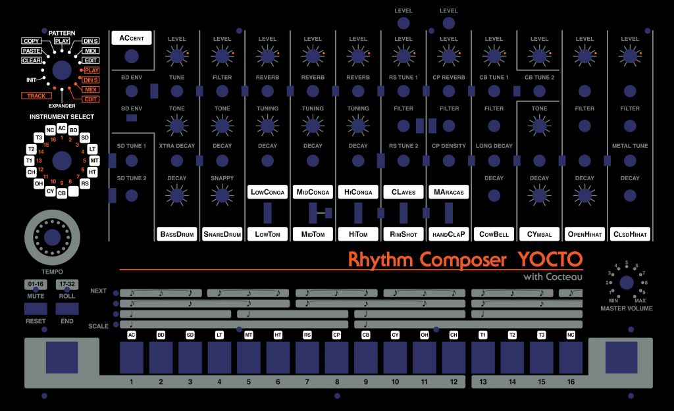Click the CP REVERB knob
This screenshot has height=411, width=674.
[x=449, y=91]
